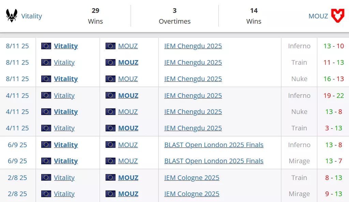349x202 pixels.
Task: Click EU flag beside MOUZ, 9-13 Mirage row
Action: [110, 194]
